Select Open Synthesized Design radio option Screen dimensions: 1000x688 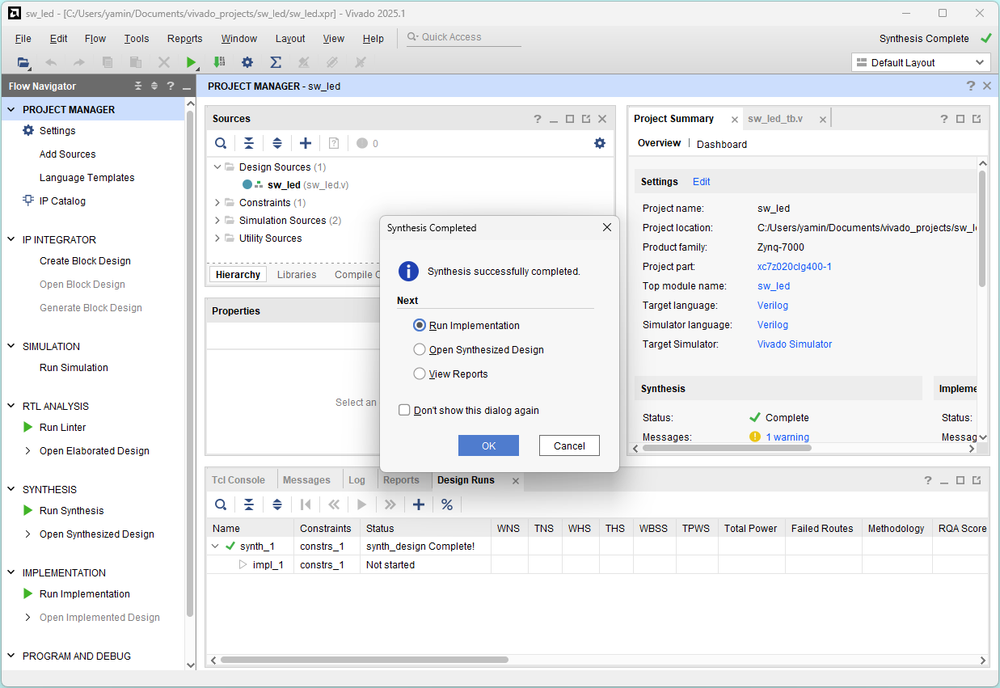coord(419,349)
